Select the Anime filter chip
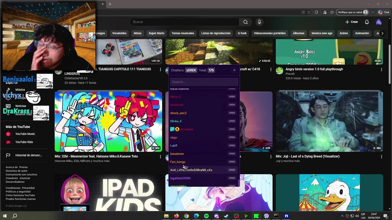The height and width of the screenshot is (220, 392). (344, 33)
